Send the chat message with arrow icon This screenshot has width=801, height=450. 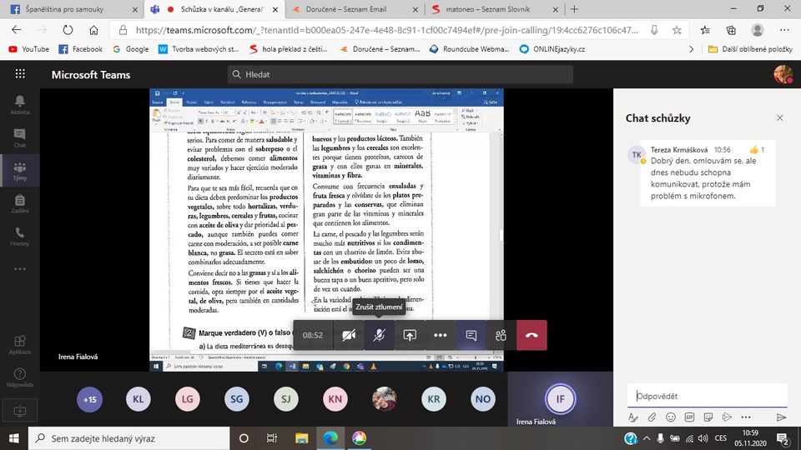click(x=781, y=417)
